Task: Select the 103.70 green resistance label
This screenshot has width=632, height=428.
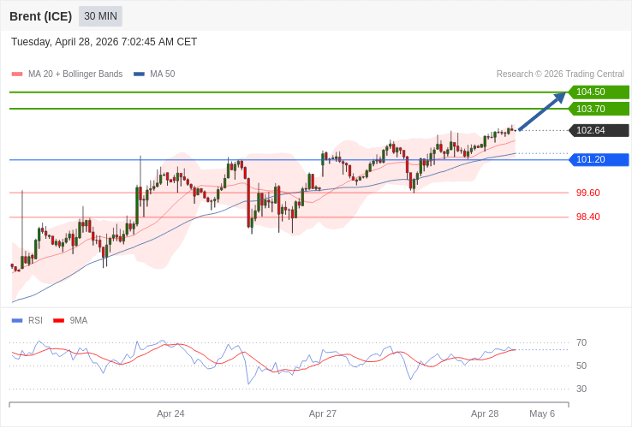Action: [x=599, y=109]
